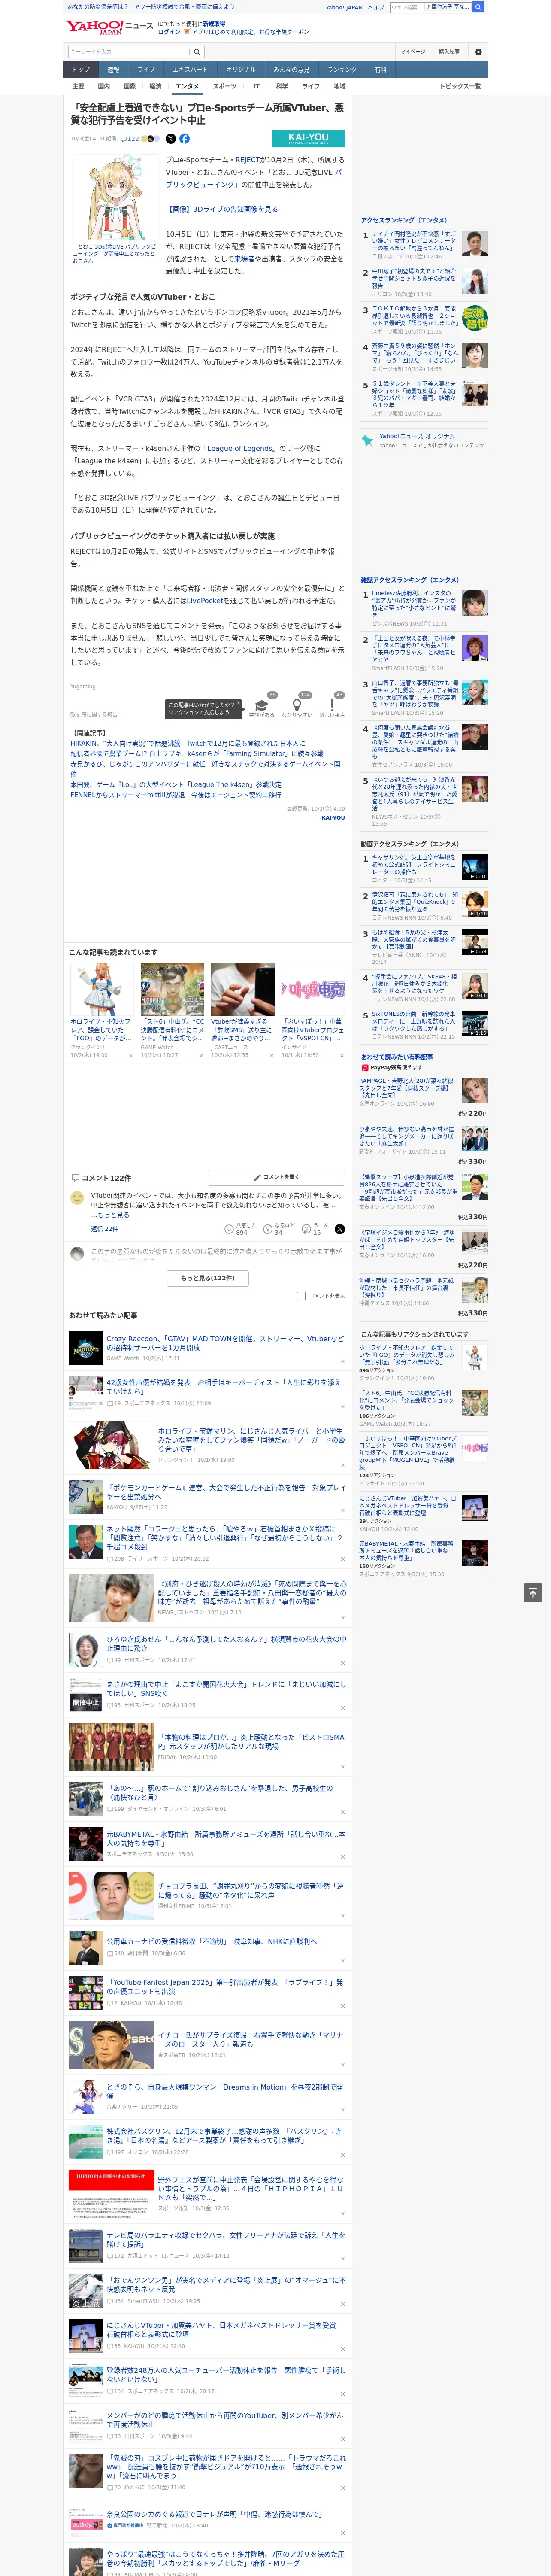551x2576 pixels.
Task: Click the keyword search magnifier icon
Action: 197,51
